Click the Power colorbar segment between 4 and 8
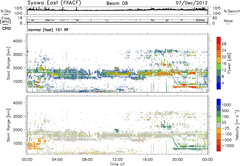The height and width of the screenshot is (166, 240). [x=219, y=79]
